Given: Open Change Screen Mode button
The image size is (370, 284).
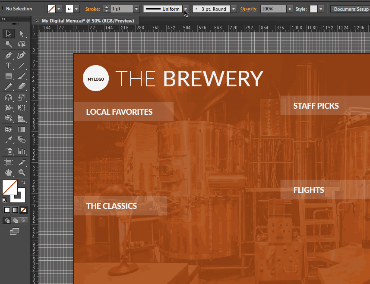Looking at the screenshot, I should (14, 231).
